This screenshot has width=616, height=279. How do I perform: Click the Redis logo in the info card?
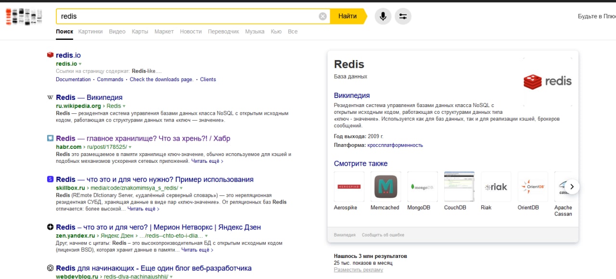coord(548,81)
